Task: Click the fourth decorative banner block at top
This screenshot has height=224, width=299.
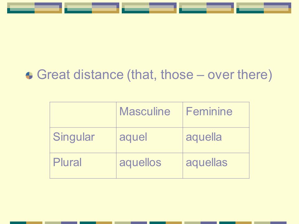Action: [x=206, y=8]
